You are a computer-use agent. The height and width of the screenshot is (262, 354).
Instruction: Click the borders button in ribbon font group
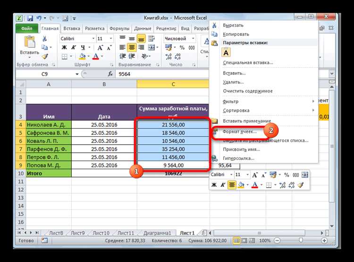pyautogui.click(x=64, y=57)
